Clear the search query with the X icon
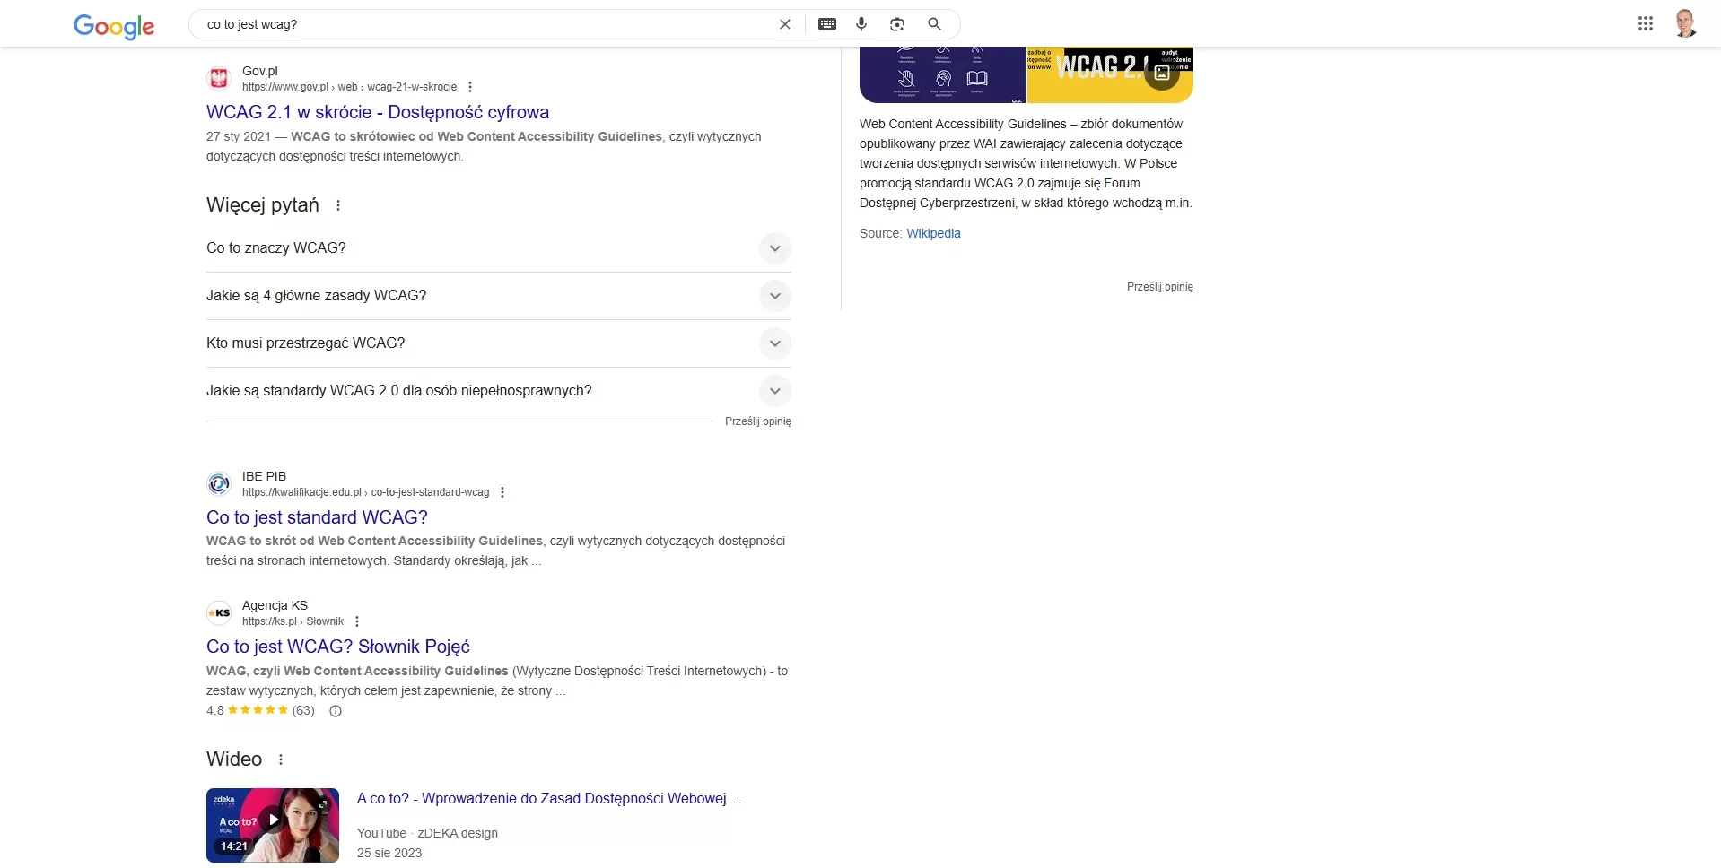The height and width of the screenshot is (868, 1721). [x=785, y=24]
